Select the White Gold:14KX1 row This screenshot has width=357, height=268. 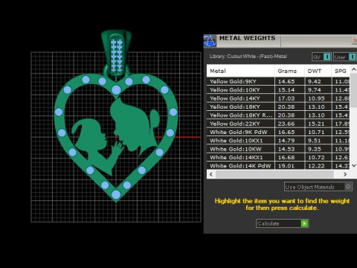[x=278, y=157]
